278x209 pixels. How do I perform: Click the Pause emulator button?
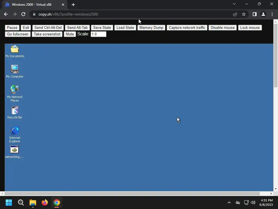click(12, 27)
